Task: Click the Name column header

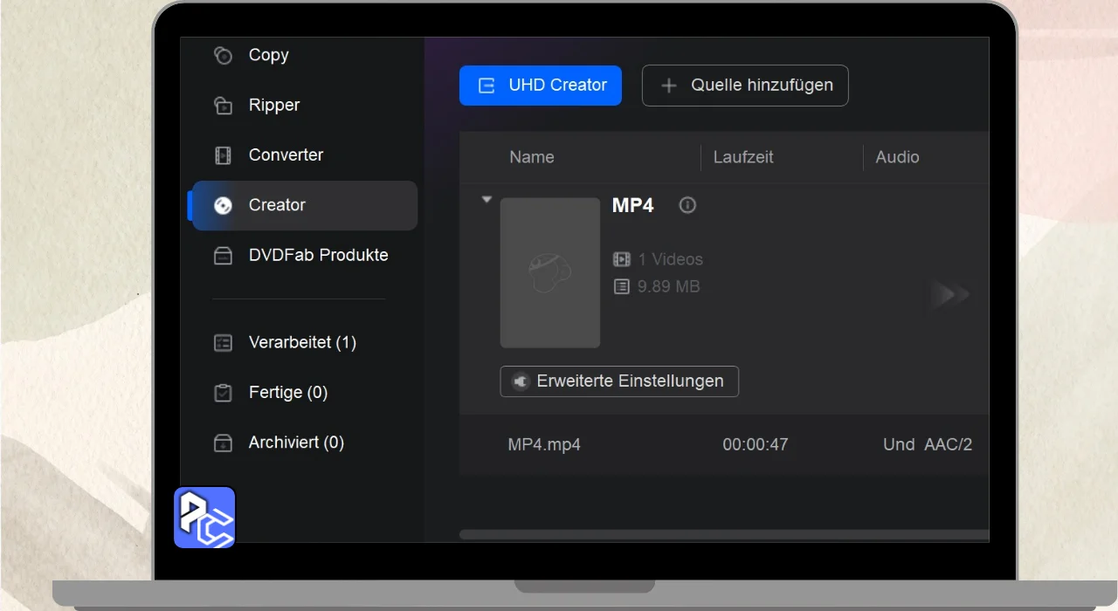Action: (x=532, y=158)
